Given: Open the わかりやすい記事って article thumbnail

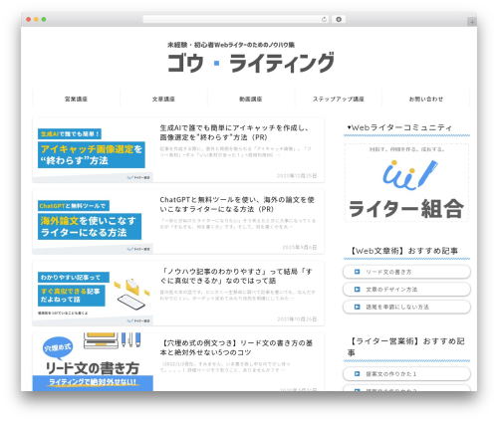Looking at the screenshot, I should tap(93, 294).
